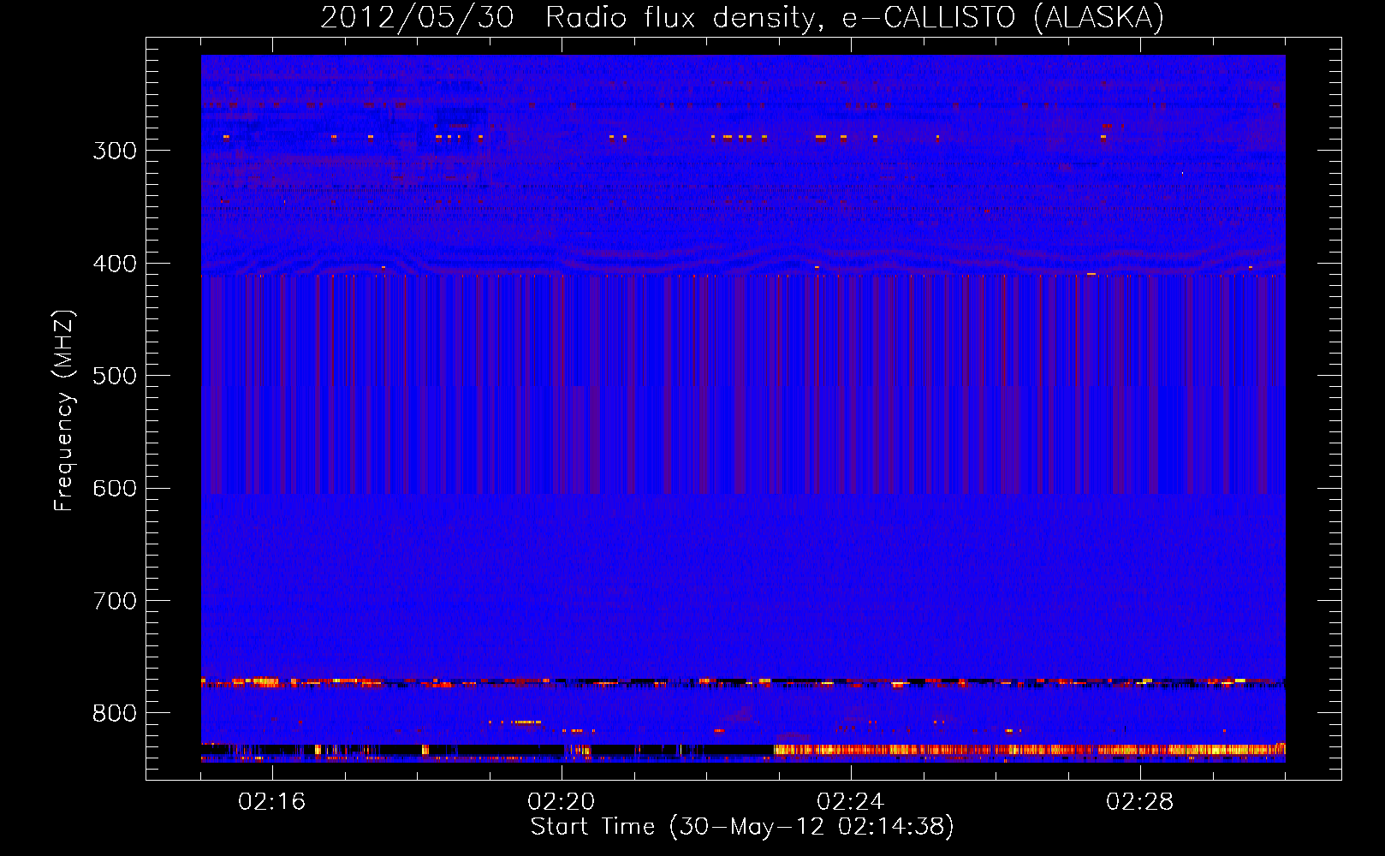1385x856 pixels.
Task: Click the plot title "2012/05/30 Radio flux density, e-CALLISTO (ALASKA)"
Action: click(742, 17)
